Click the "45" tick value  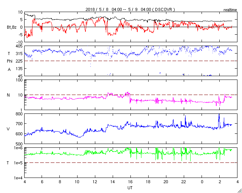pos(20,77)
